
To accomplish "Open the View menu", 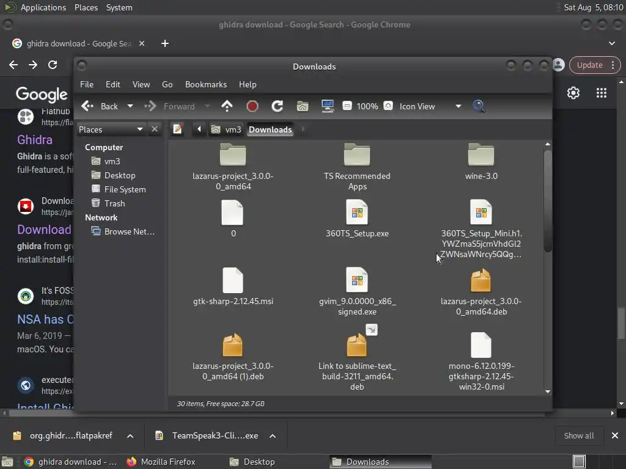I will pos(141,84).
